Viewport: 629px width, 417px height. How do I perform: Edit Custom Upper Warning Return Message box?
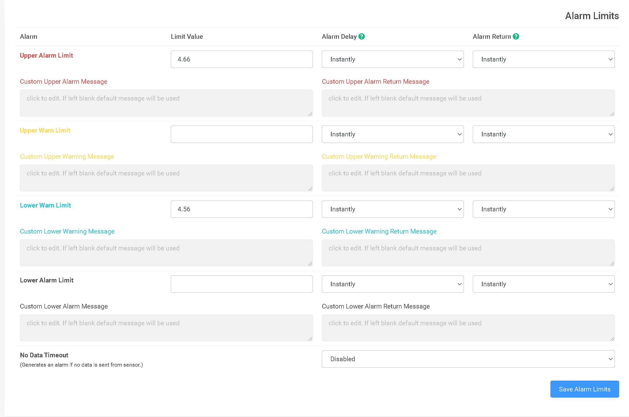pyautogui.click(x=468, y=178)
